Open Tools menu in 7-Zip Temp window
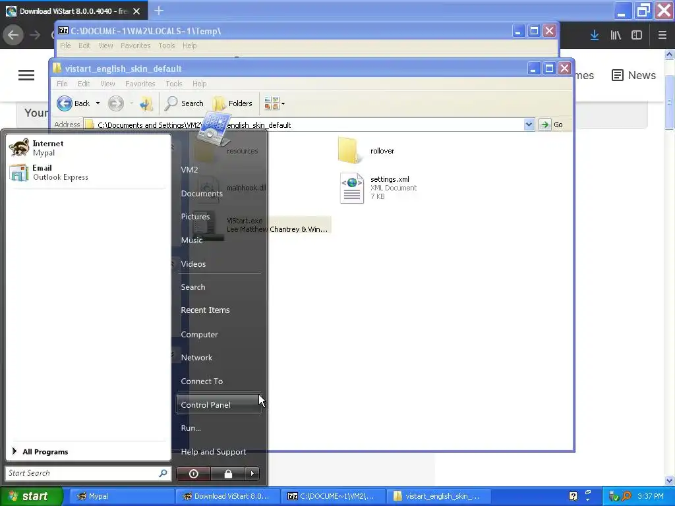Viewport: 675px width, 506px height. (167, 45)
